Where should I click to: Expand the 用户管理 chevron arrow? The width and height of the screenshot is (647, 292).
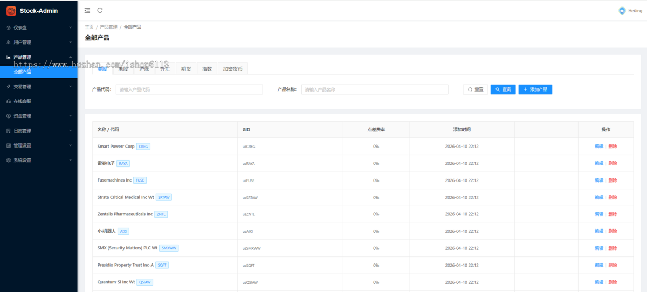tap(70, 42)
